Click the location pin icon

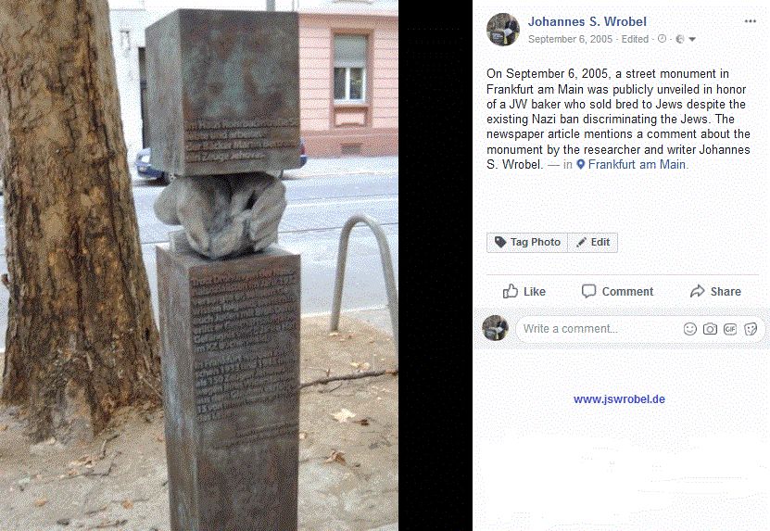click(x=580, y=165)
